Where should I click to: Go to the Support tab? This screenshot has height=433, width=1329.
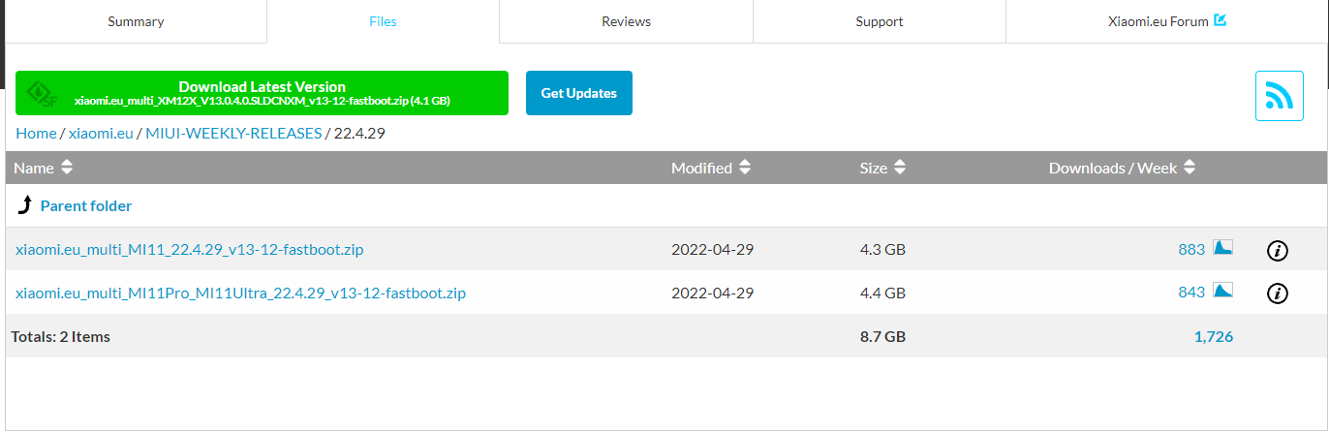coord(880,21)
